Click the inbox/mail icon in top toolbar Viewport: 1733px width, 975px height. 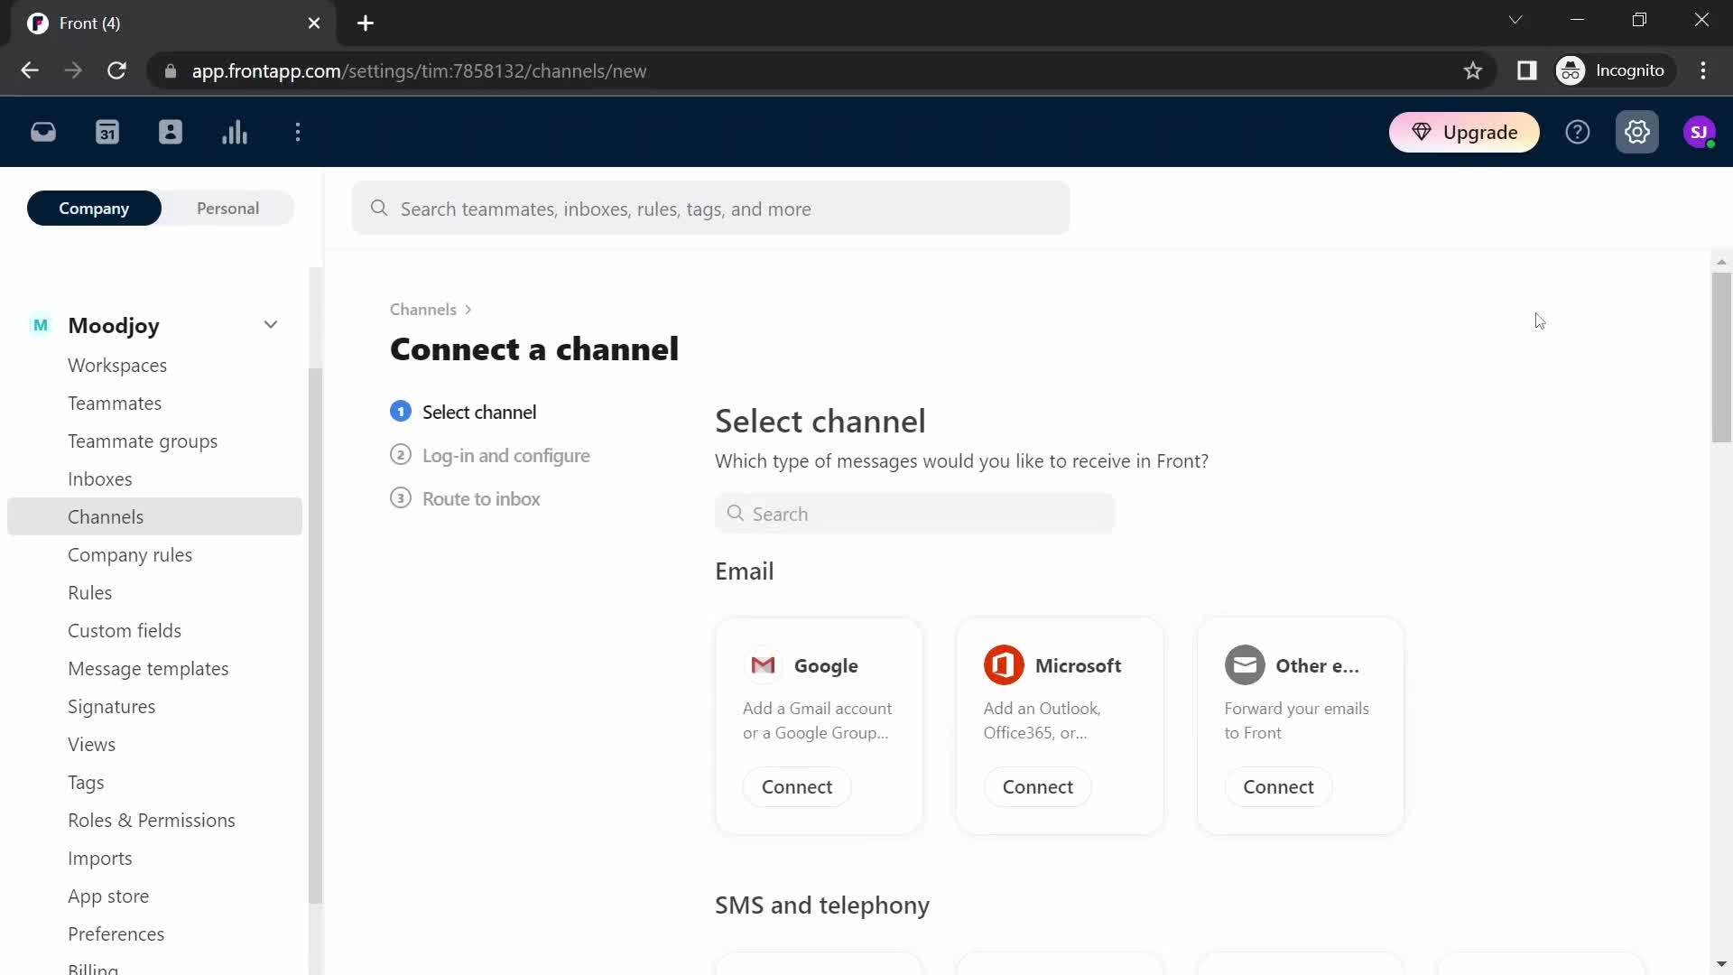pos(42,132)
